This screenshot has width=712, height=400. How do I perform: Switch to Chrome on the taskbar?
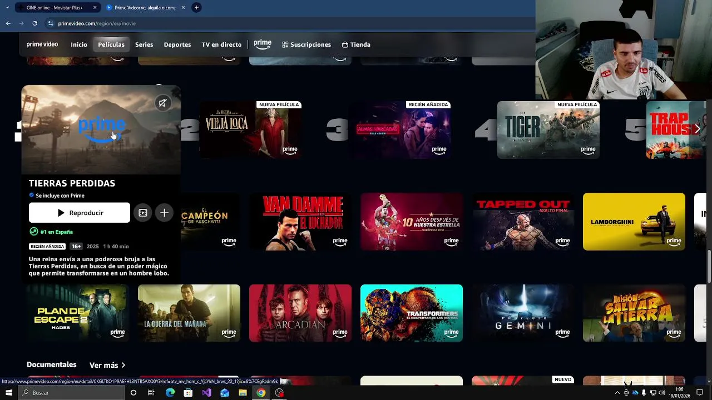[x=261, y=393]
